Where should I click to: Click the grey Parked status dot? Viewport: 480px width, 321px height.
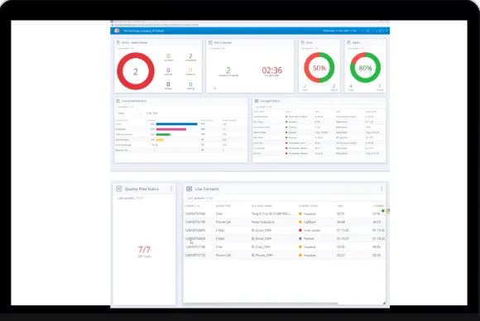tap(300, 238)
